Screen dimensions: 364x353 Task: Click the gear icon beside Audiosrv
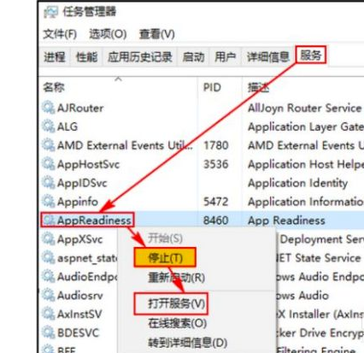pyautogui.click(x=49, y=295)
